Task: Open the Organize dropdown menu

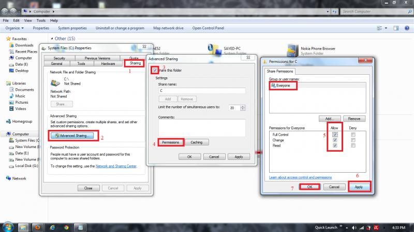Action: click(x=15, y=28)
